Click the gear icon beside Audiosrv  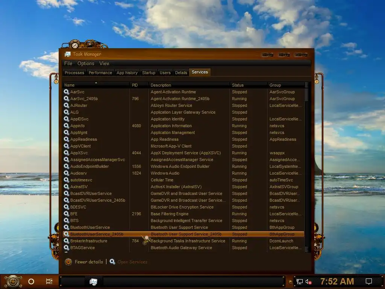66,173
